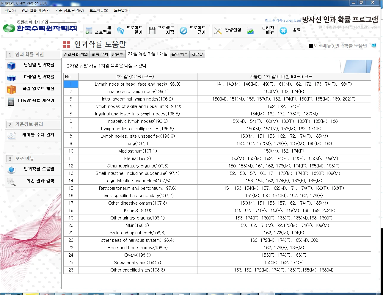The width and height of the screenshot is (383, 295).
Task: Select cell Mediastinum(197.1)
Action: pos(138,151)
